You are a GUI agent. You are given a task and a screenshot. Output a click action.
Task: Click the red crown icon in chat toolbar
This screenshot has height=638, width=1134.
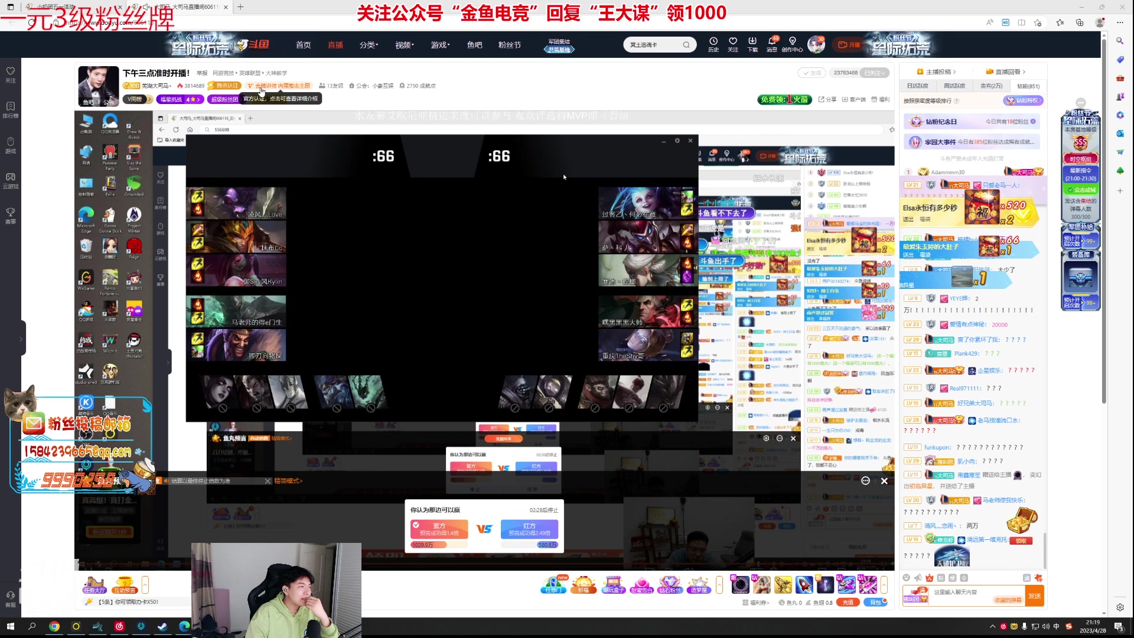[930, 578]
